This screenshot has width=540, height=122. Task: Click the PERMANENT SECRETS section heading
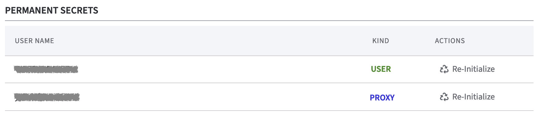(x=52, y=10)
